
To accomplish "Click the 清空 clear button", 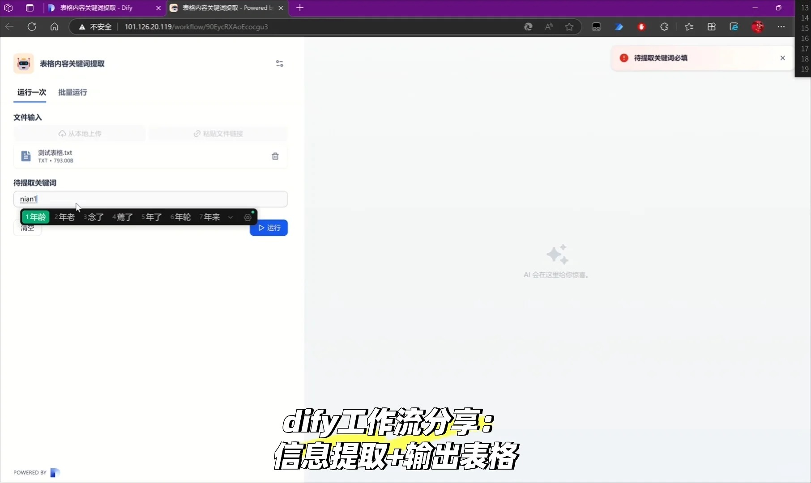I will pos(27,228).
